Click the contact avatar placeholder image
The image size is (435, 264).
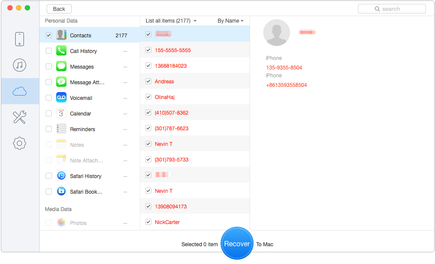click(277, 33)
